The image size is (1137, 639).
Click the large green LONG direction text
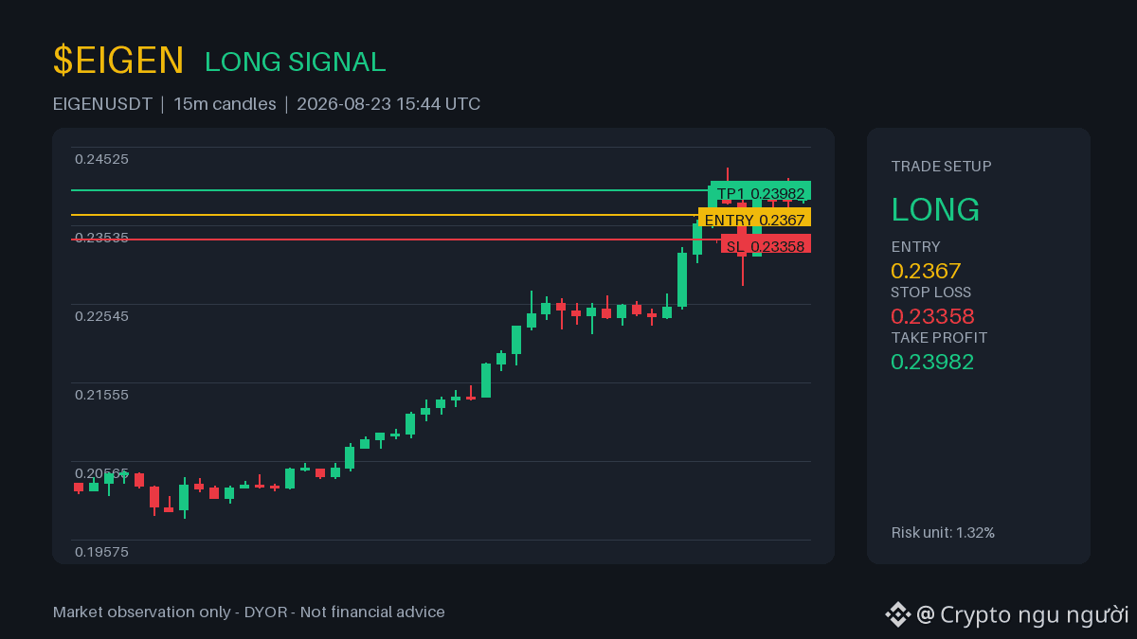coord(936,209)
